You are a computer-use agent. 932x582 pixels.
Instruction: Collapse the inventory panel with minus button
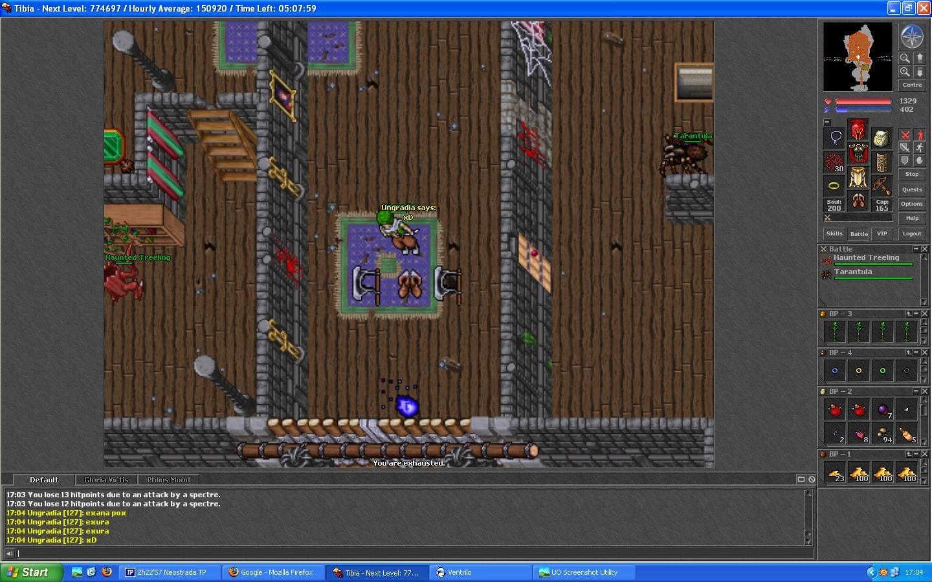827,122
